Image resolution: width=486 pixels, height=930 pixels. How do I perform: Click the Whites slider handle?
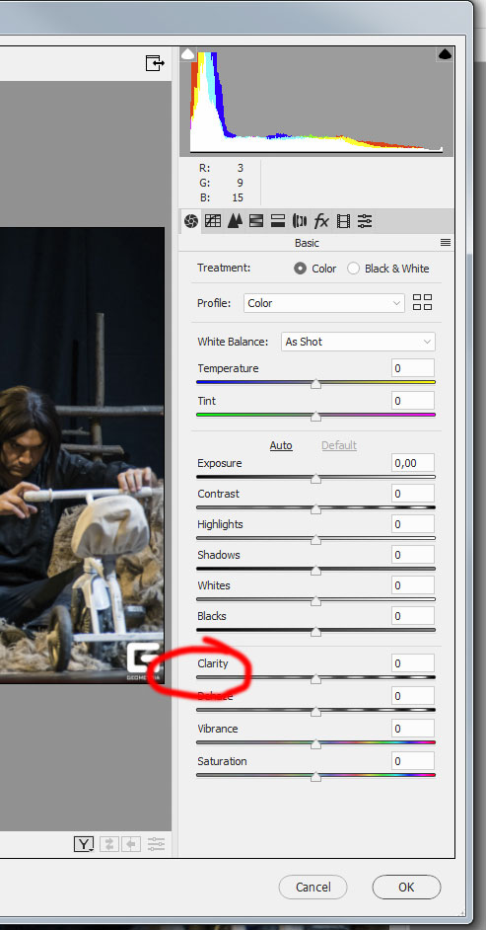(x=316, y=601)
